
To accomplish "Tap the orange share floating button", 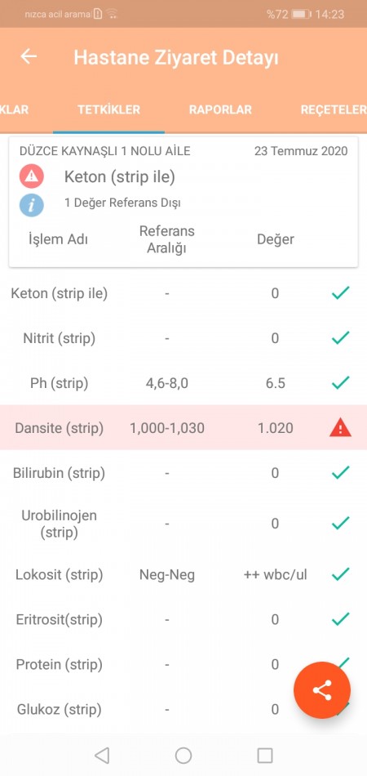I will click(x=322, y=690).
